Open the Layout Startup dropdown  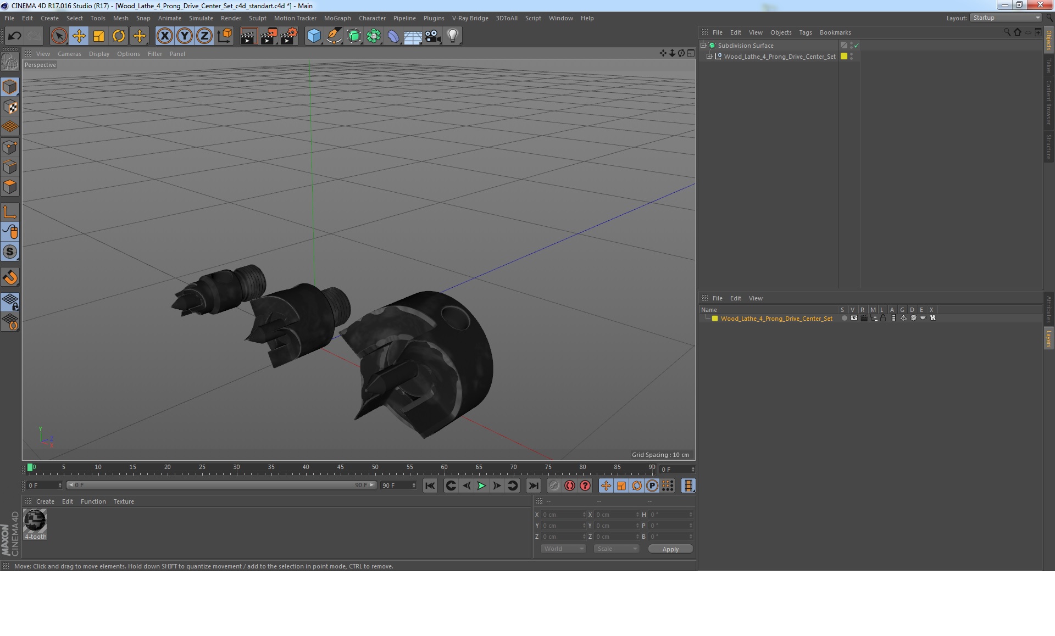coord(1006,18)
